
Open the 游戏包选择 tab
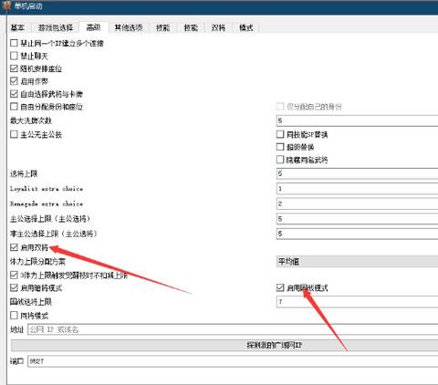pos(56,27)
